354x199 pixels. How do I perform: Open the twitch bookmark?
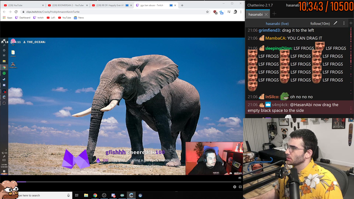pos(38,18)
